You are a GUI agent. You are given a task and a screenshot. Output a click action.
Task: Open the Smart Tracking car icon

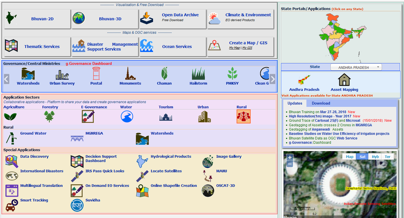click(x=11, y=205)
